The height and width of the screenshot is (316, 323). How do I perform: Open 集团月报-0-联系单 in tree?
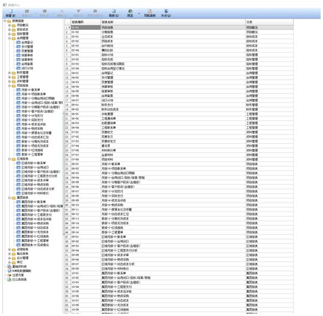pyautogui.click(x=33, y=202)
